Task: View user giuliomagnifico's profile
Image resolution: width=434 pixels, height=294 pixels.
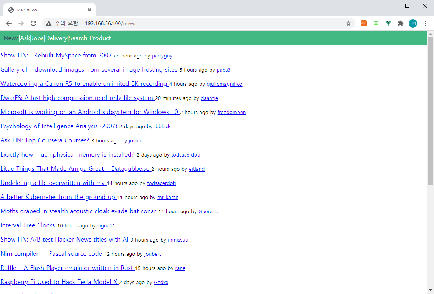Action: (224, 84)
